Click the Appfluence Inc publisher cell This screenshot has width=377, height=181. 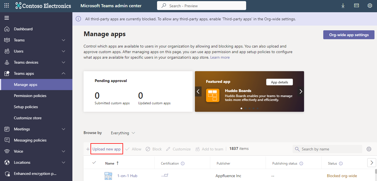click(x=228, y=176)
